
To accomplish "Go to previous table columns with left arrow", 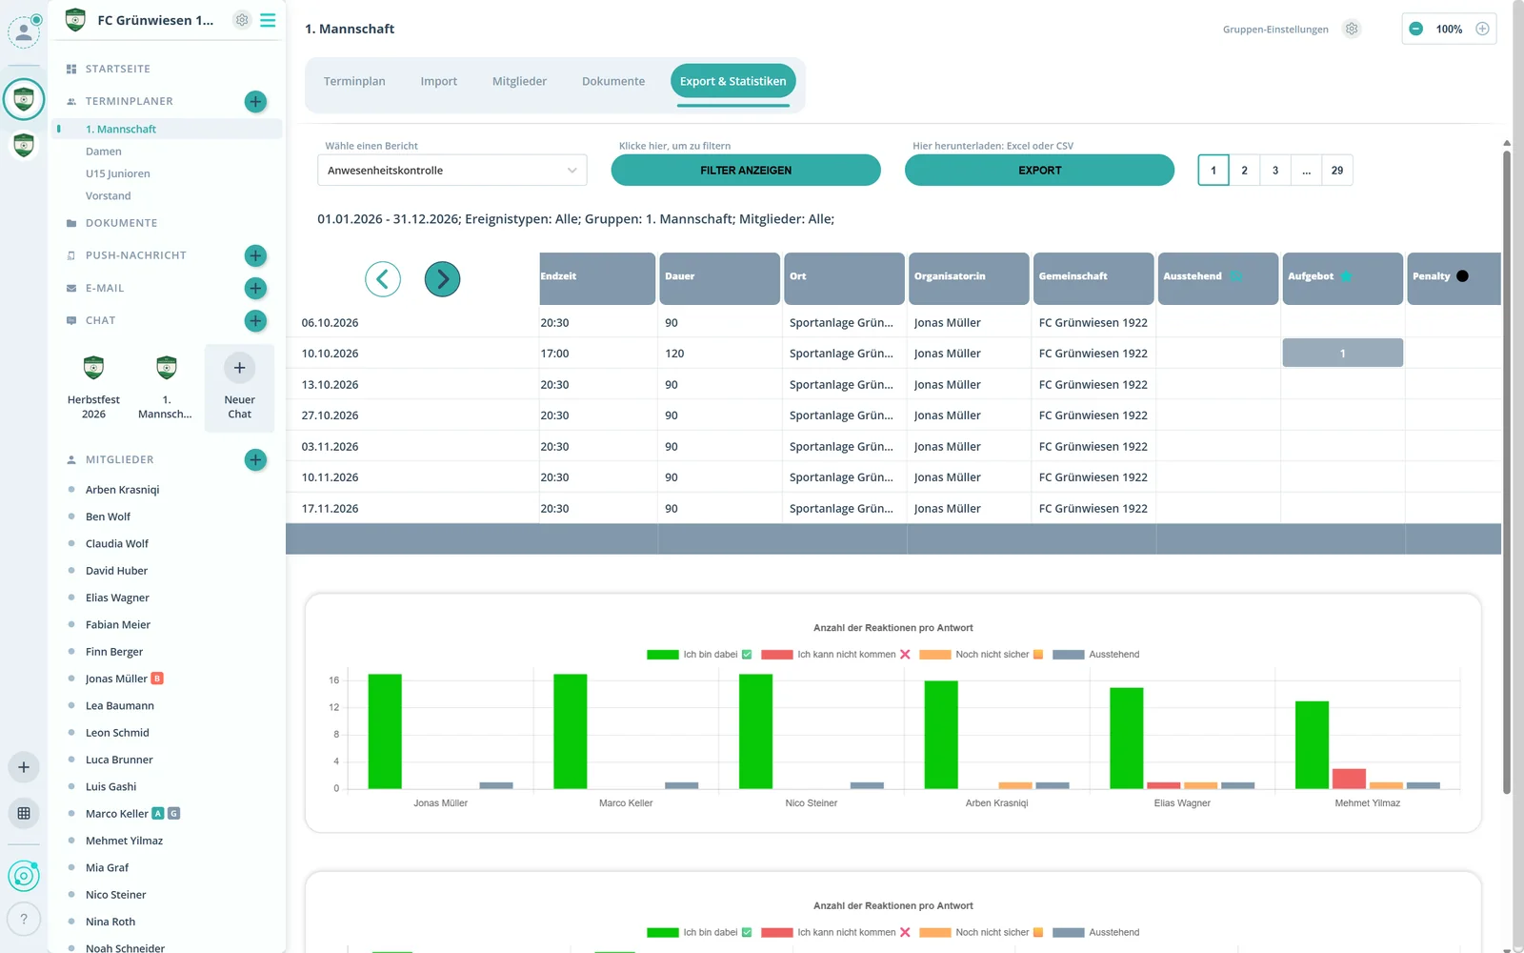I will (383, 279).
